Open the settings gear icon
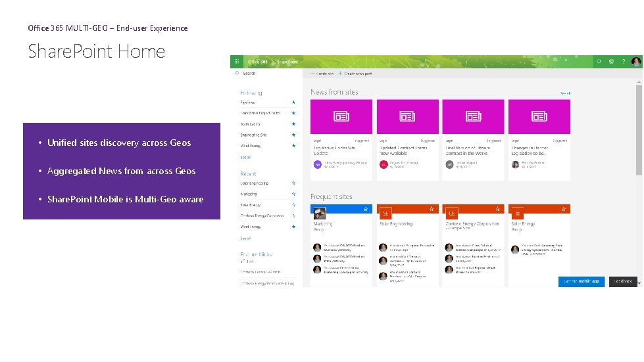 click(x=611, y=62)
